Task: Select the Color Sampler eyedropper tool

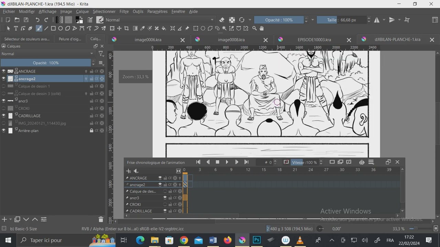Action: (x=142, y=28)
